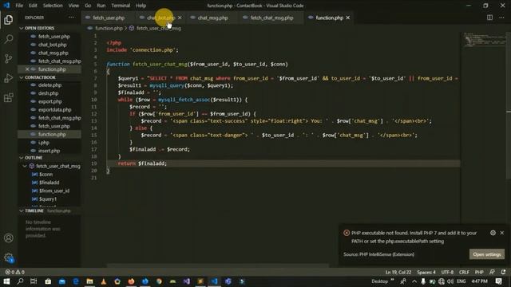
Task: Dismiss the PHP executable not found notification
Action: (x=502, y=233)
